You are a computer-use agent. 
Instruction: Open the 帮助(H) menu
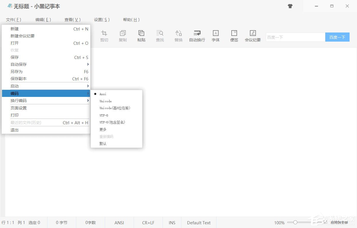click(131, 20)
